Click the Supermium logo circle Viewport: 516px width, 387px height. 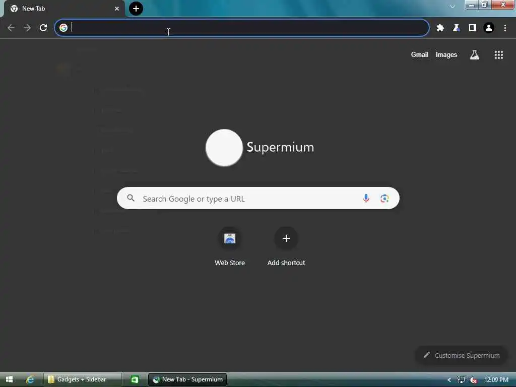(224, 148)
